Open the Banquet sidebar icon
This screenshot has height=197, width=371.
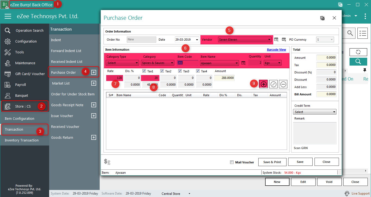point(8,95)
